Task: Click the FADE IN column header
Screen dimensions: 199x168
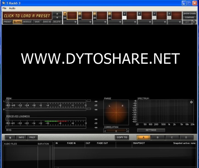Action: click(x=71, y=143)
